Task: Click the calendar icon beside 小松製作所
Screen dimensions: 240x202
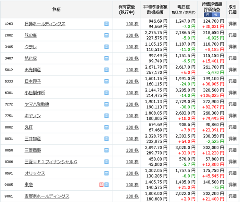Action: click(x=106, y=93)
